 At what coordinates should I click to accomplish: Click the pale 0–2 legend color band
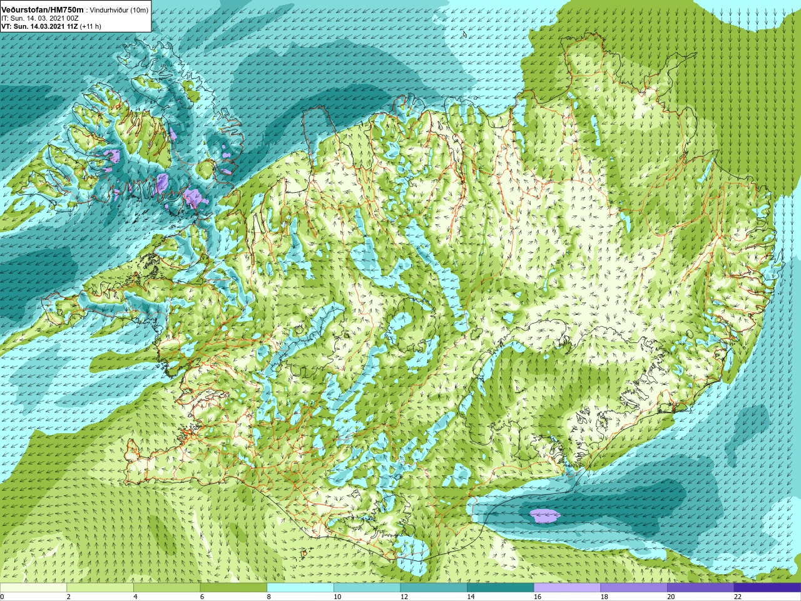tap(33, 587)
